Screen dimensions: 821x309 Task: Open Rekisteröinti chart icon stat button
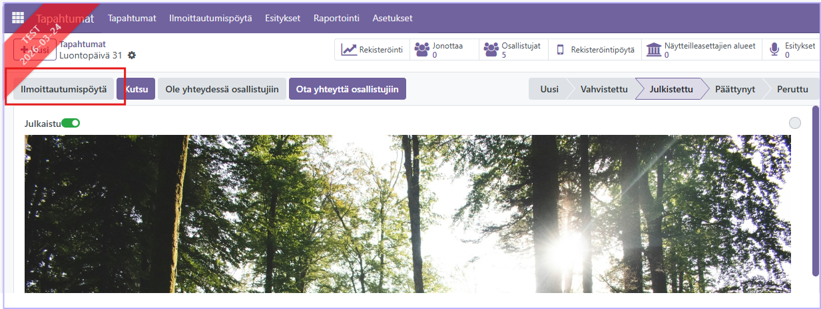(x=372, y=50)
